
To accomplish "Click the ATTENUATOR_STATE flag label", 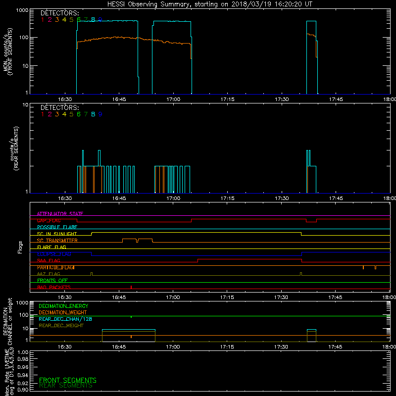I will (x=60, y=214).
